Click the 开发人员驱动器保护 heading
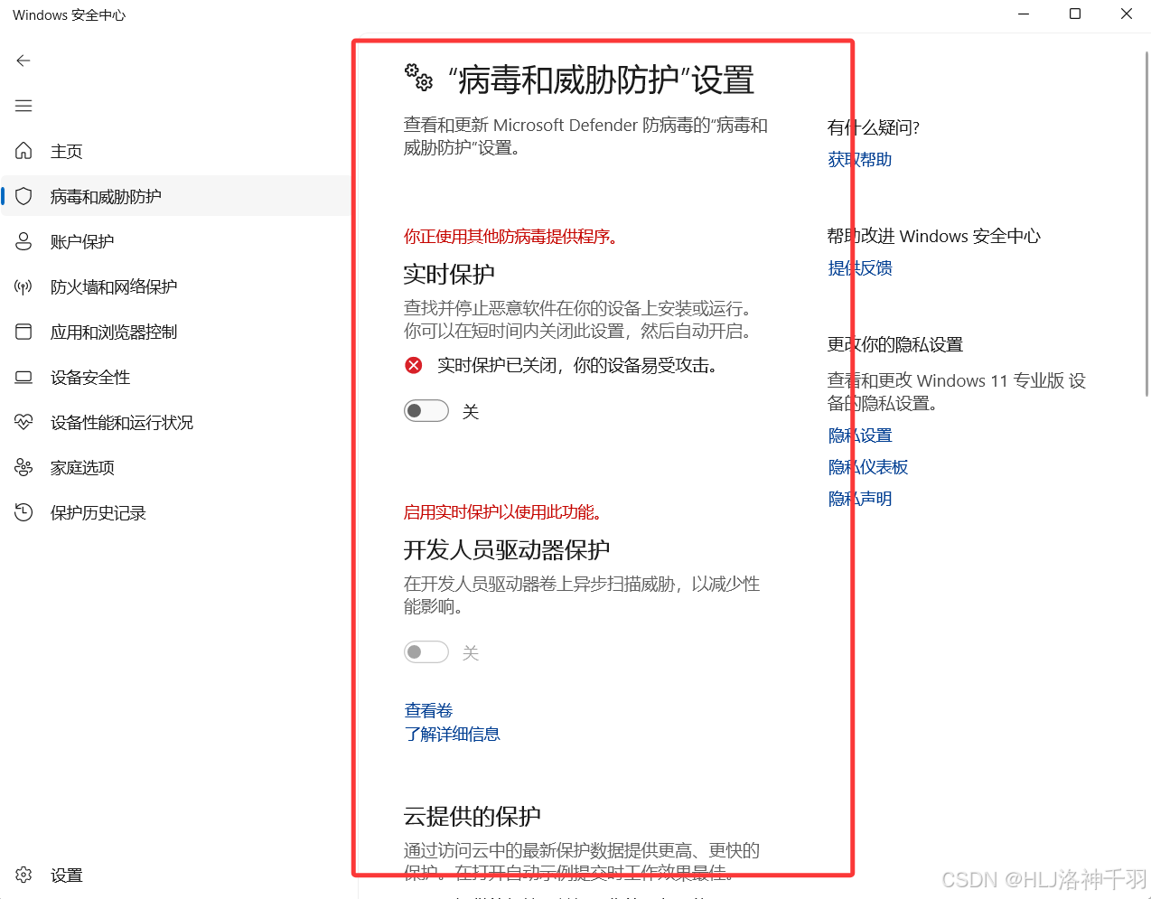This screenshot has height=899, width=1151. tap(506, 549)
